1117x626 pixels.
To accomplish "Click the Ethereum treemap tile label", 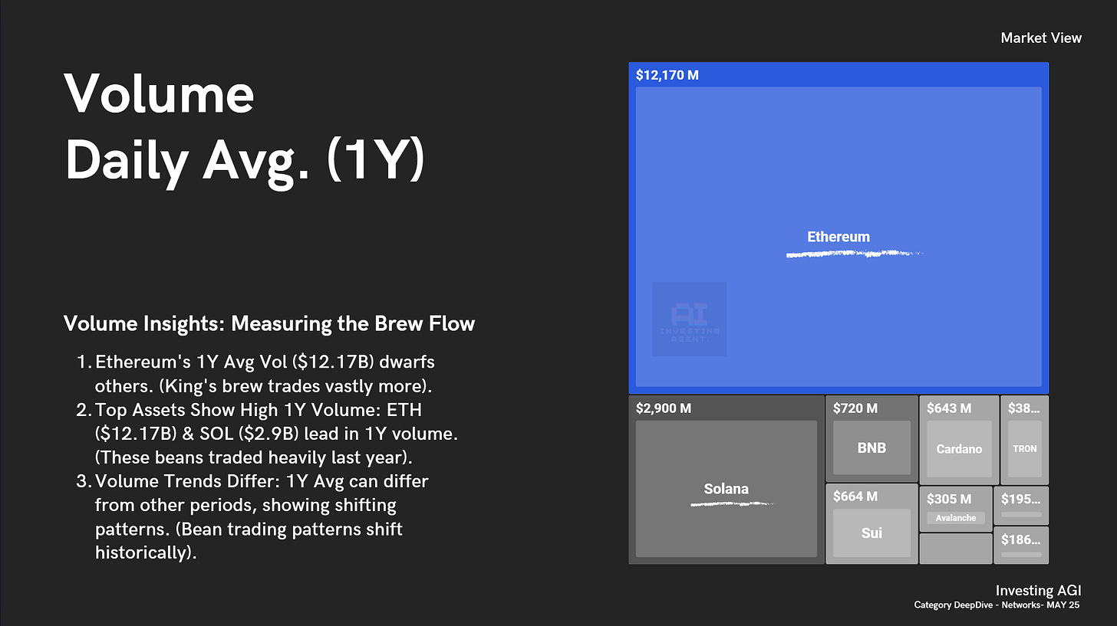I will point(838,237).
